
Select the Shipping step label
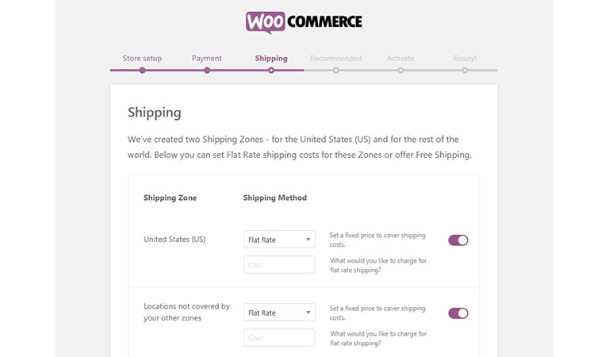point(271,58)
